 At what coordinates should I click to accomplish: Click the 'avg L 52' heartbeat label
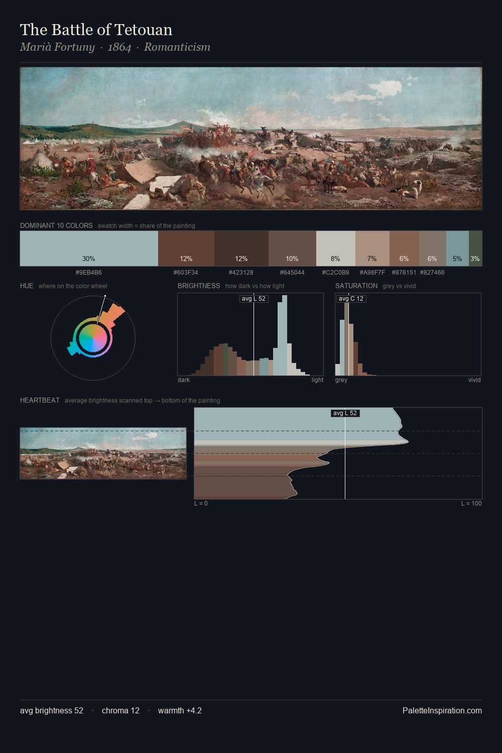coord(345,413)
